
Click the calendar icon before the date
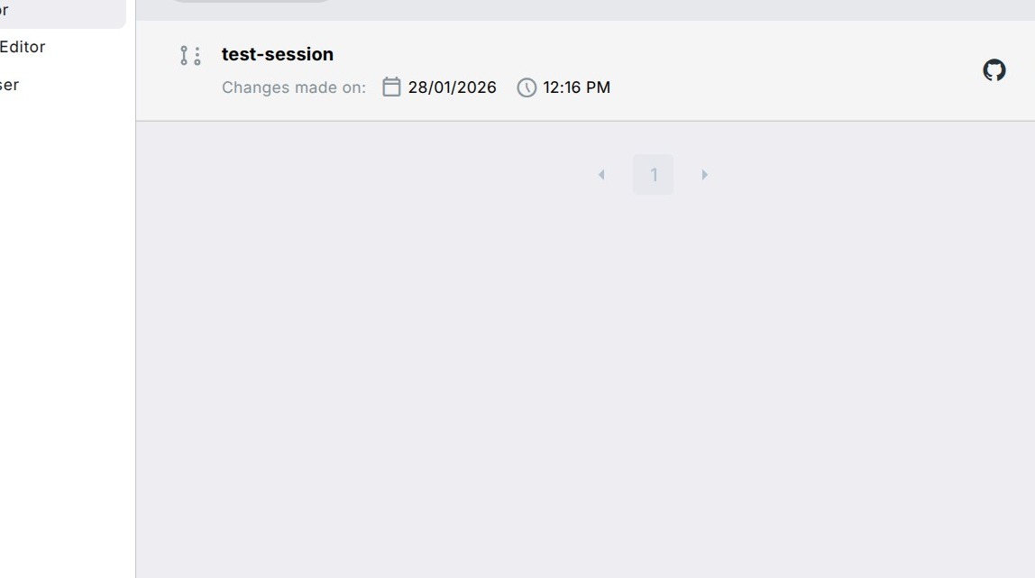pos(391,87)
